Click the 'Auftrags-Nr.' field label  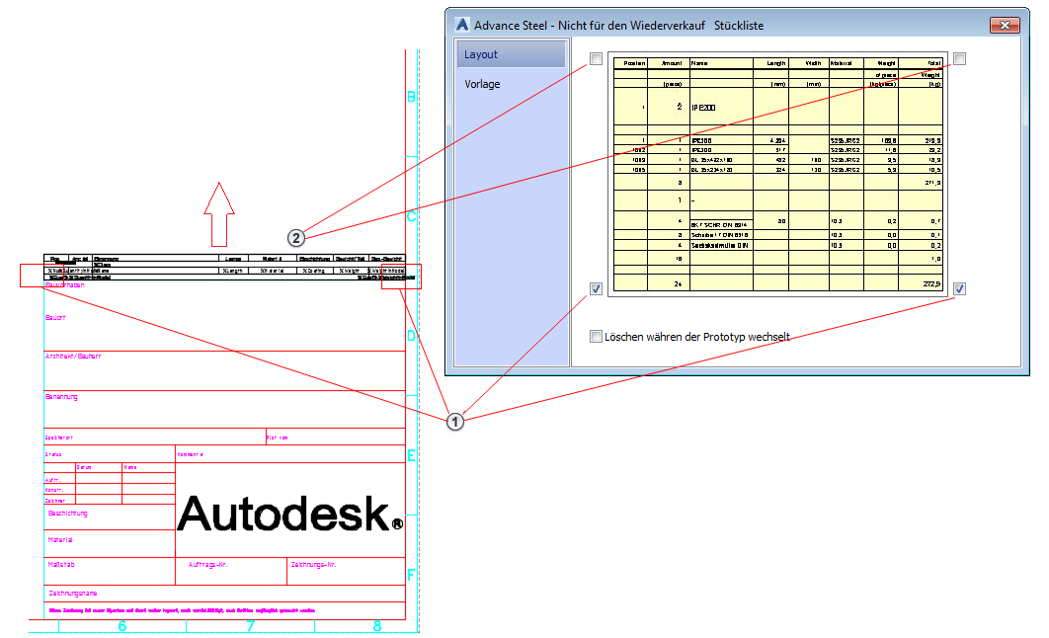[x=208, y=565]
